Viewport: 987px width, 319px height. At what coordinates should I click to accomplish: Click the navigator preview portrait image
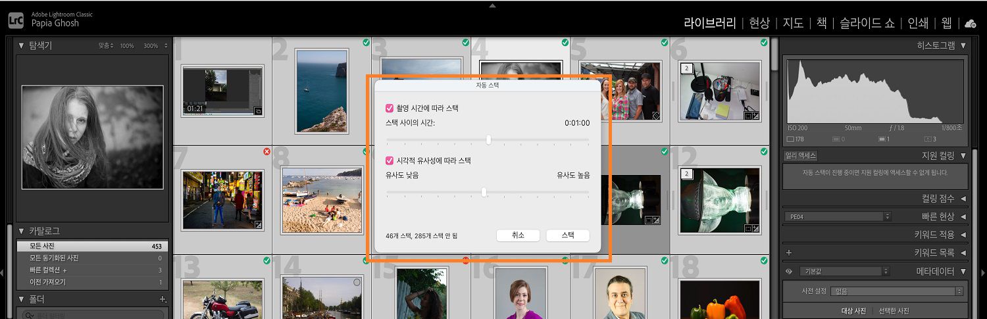pyautogui.click(x=92, y=137)
